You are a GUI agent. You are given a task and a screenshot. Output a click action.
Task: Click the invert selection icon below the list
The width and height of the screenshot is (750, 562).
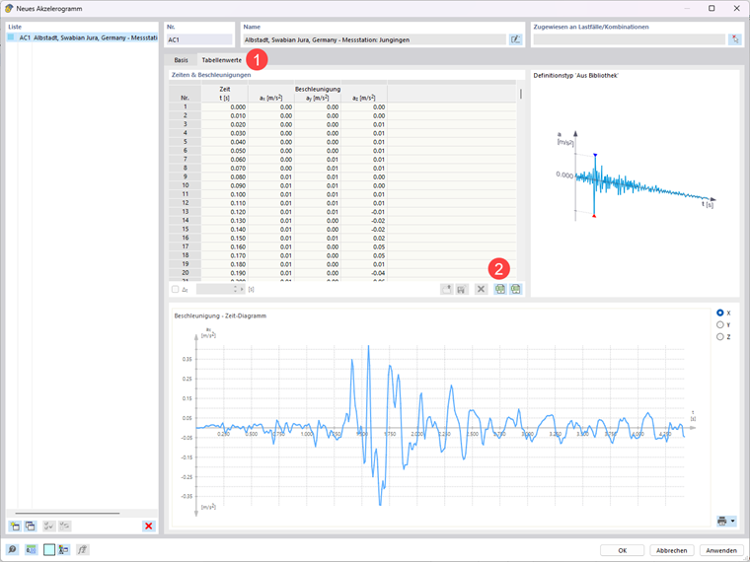(x=64, y=527)
